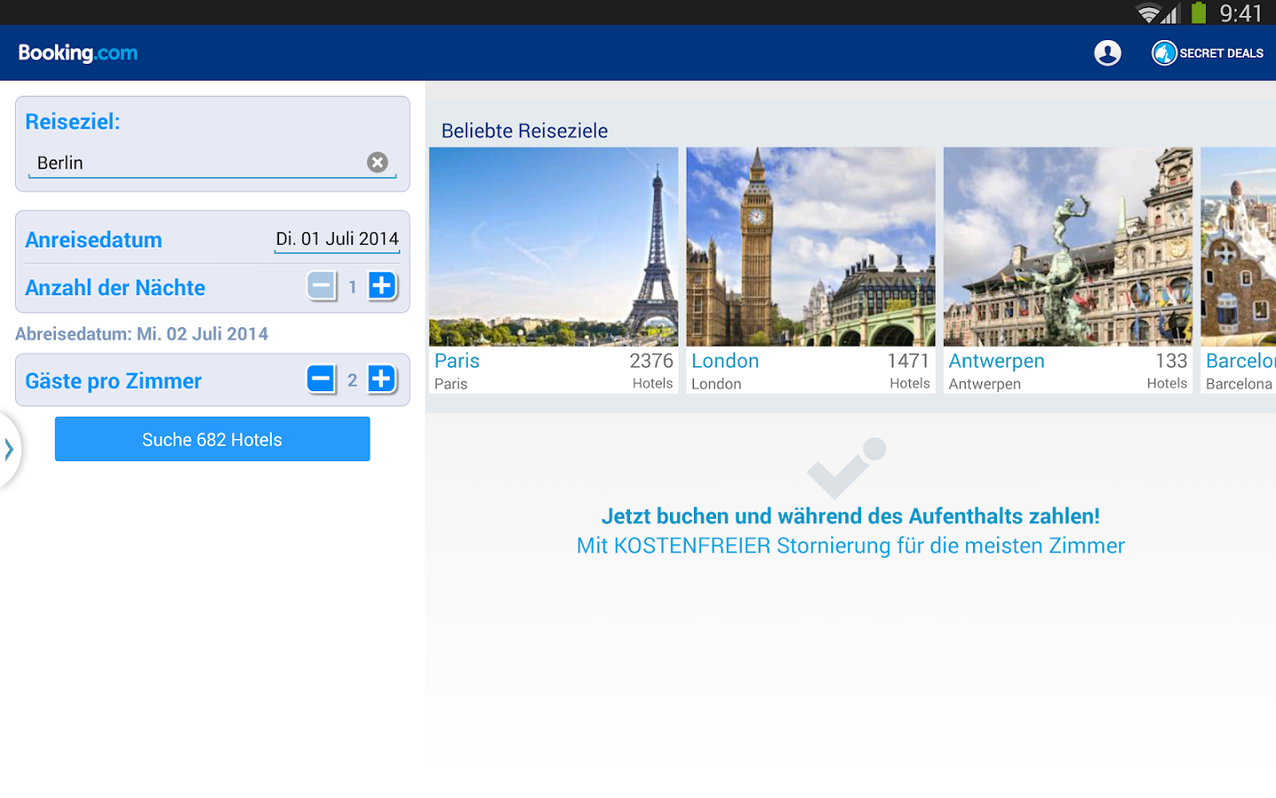Clear the Berlin destination with the X icon
1276x798 pixels.
pos(377,161)
